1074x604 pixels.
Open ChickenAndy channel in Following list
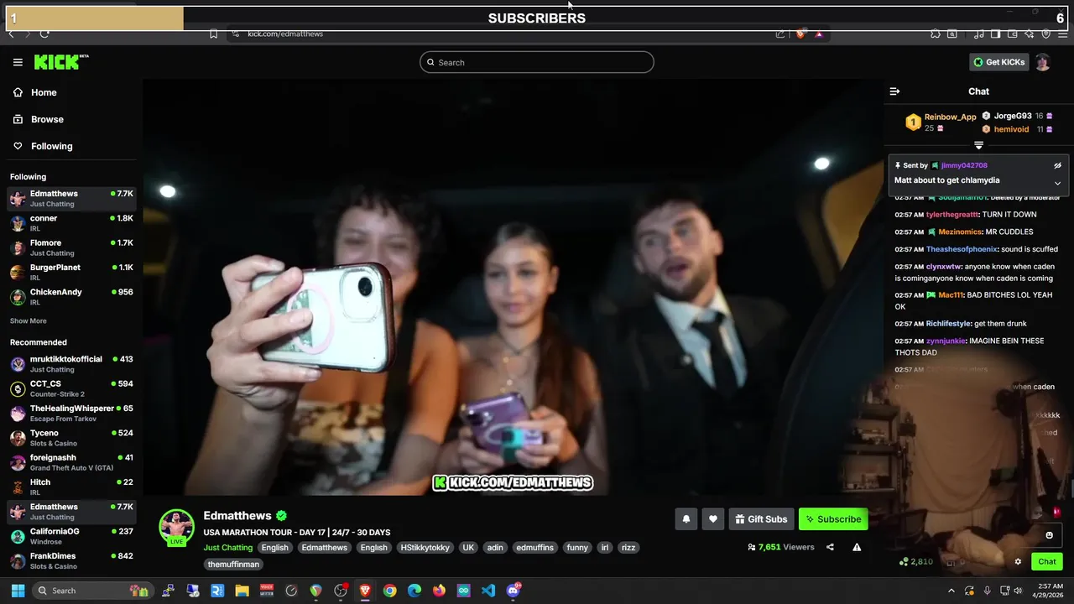click(71, 296)
